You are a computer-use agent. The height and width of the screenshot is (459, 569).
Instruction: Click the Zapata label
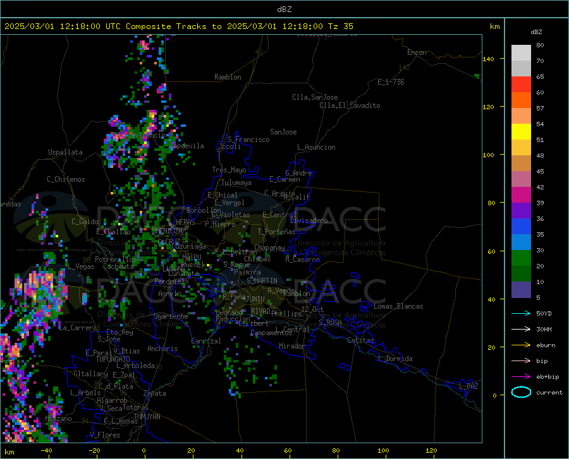(155, 393)
